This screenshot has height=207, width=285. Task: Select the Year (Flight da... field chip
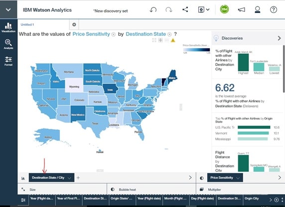click(x=42, y=200)
